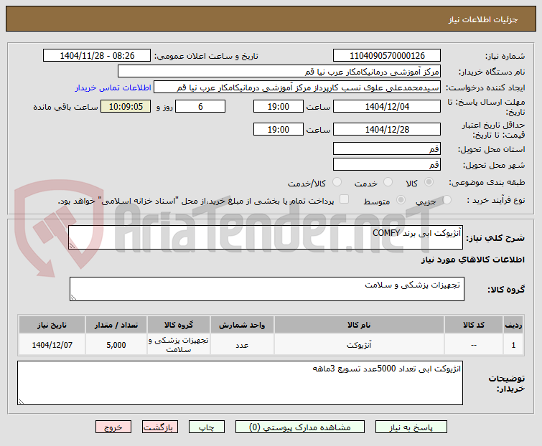Screen dimensions: 542x446
Task: Select the جزیی purchase type radio
Action: (x=447, y=199)
